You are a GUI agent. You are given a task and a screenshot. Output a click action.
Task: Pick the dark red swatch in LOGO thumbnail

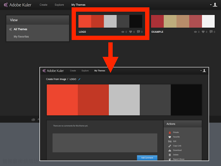click(x=97, y=21)
